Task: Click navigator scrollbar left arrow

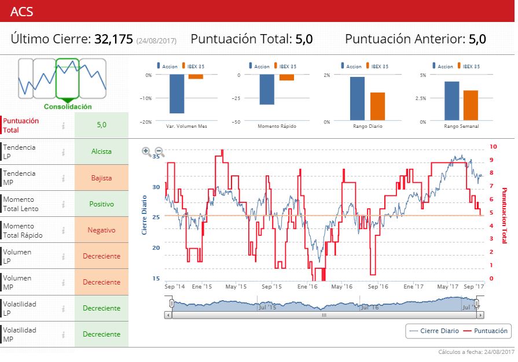Action: (168, 315)
